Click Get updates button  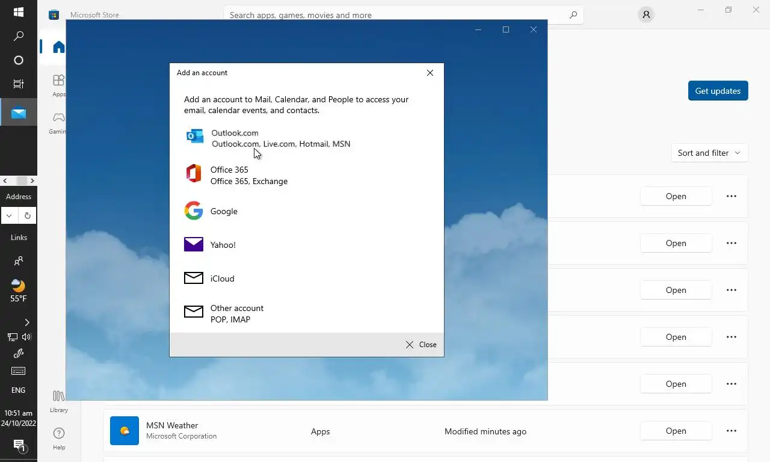tap(718, 91)
